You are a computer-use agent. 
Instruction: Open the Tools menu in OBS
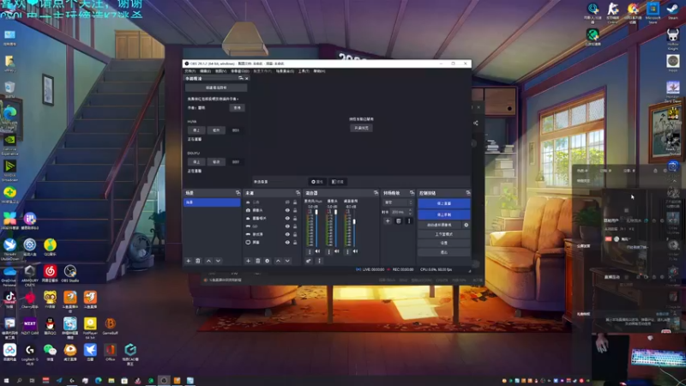pos(304,71)
